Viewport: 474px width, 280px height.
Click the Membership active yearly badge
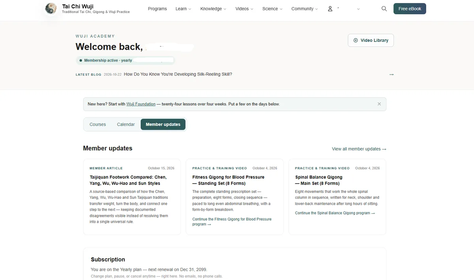[125, 60]
